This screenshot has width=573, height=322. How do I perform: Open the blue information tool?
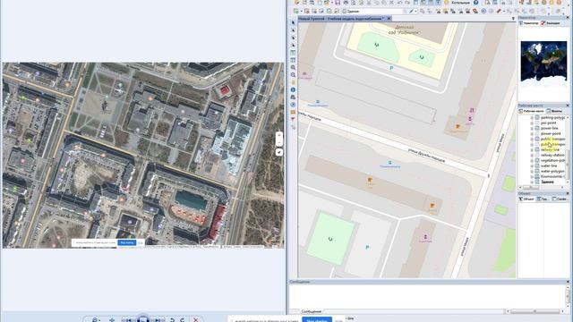[x=293, y=89]
